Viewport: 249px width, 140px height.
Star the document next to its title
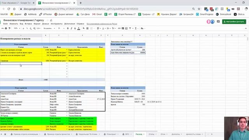pos(47,20)
